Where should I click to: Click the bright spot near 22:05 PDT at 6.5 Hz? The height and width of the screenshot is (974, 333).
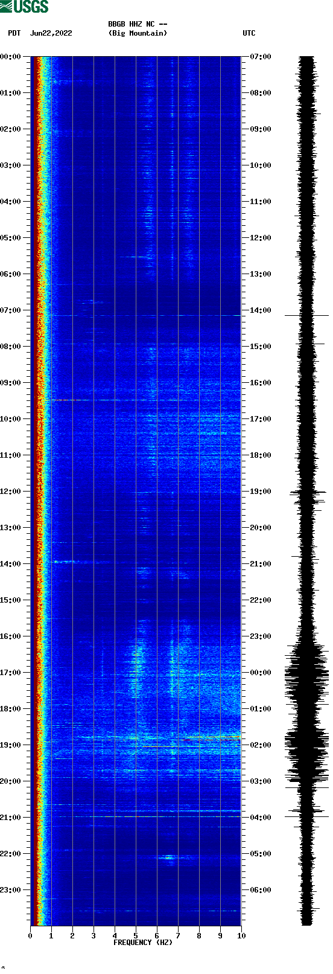(168, 857)
